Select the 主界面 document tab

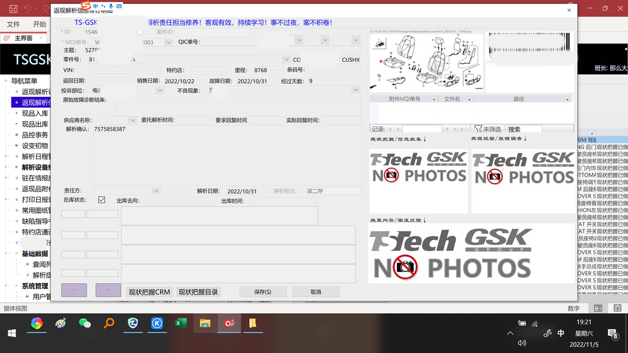[x=23, y=38]
